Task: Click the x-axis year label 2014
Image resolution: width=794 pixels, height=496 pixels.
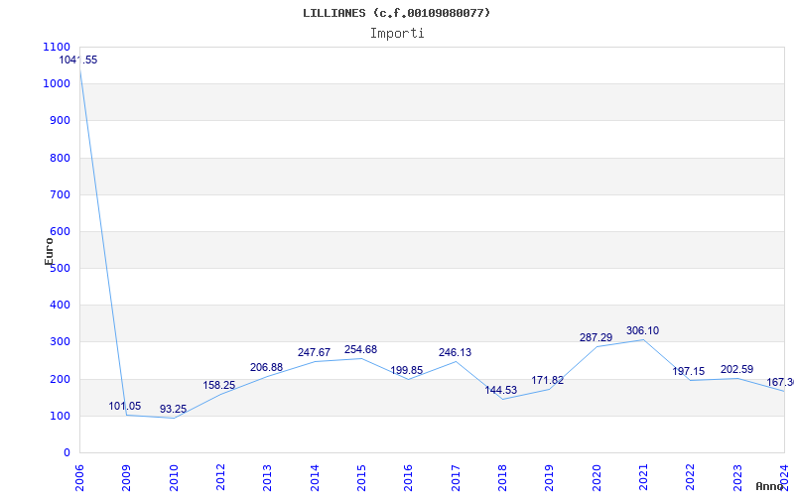Action: tap(315, 478)
